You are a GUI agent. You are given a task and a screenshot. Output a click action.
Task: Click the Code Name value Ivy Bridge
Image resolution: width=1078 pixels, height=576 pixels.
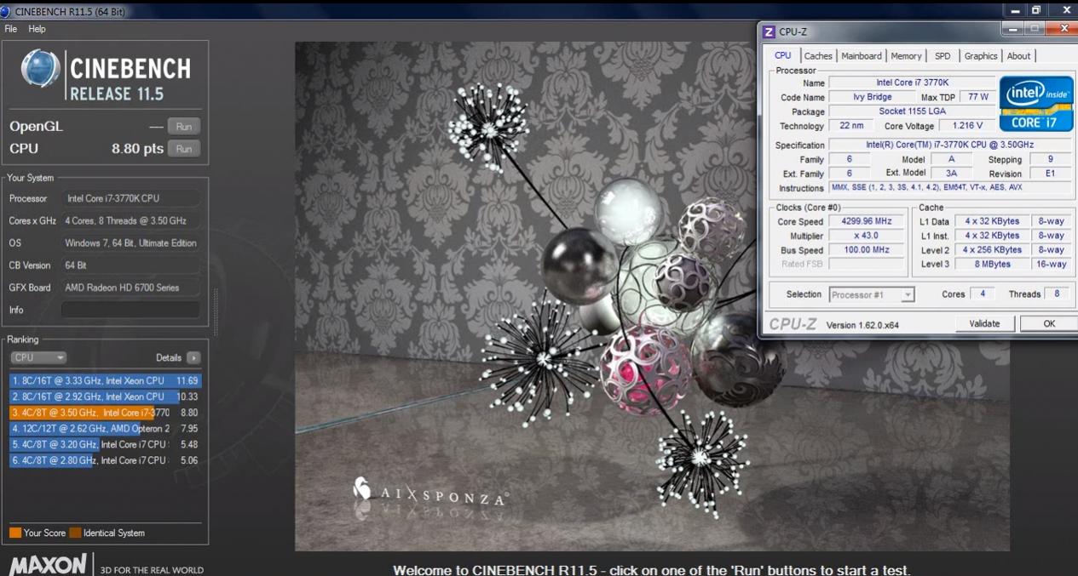872,97
